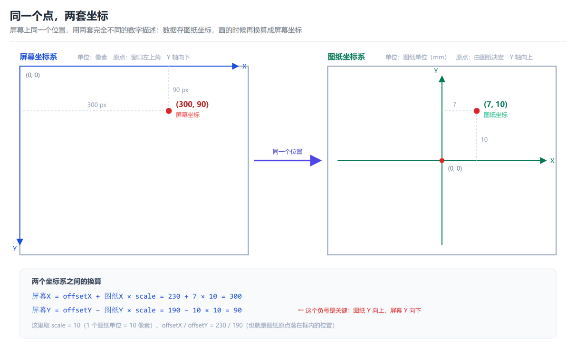The width and height of the screenshot is (576, 349).
Task: Click the blue Y axis label
Action: point(15,249)
